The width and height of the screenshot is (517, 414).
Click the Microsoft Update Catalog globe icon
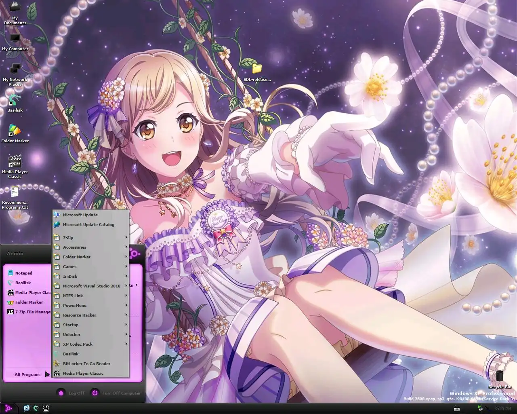point(57,224)
